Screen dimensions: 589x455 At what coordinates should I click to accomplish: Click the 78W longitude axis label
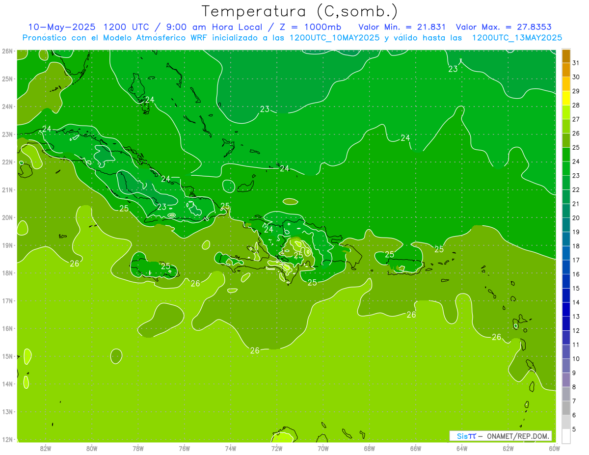138,448
